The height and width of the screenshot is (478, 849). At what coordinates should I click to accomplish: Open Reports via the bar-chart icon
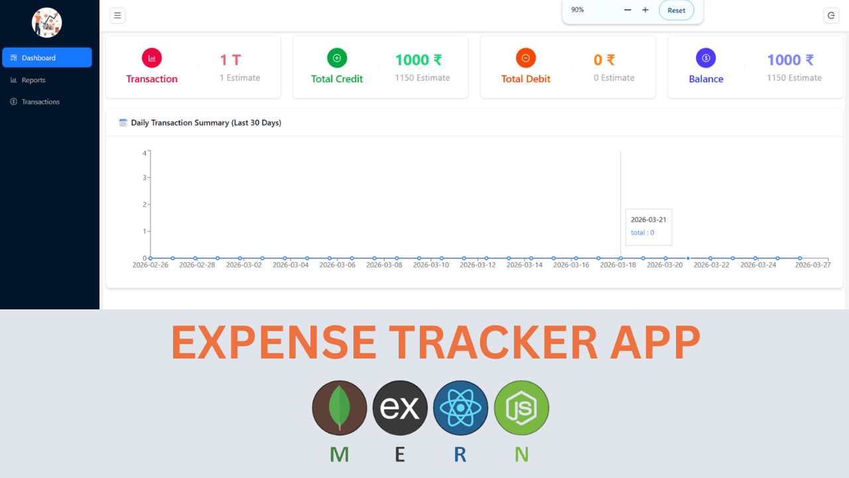point(15,80)
